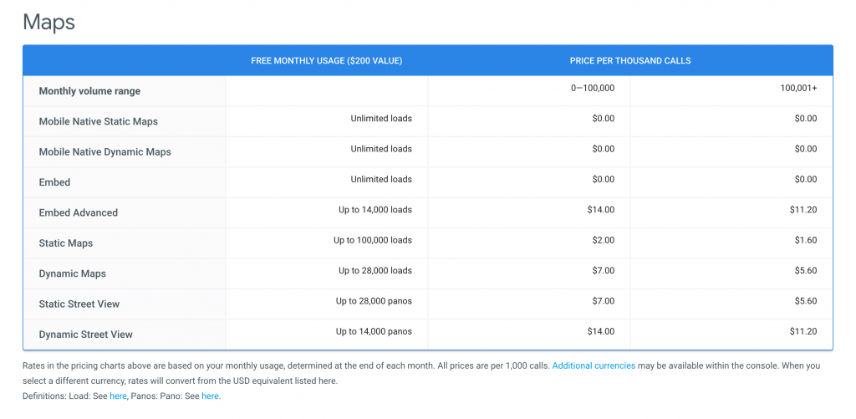This screenshot has width=856, height=419.
Task: Click the Mobile Native Dynamic Maps row
Action: [428, 152]
